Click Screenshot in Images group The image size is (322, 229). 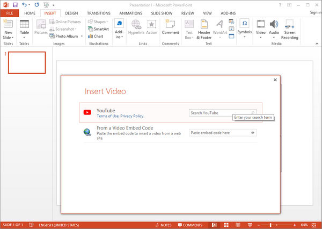(63, 29)
